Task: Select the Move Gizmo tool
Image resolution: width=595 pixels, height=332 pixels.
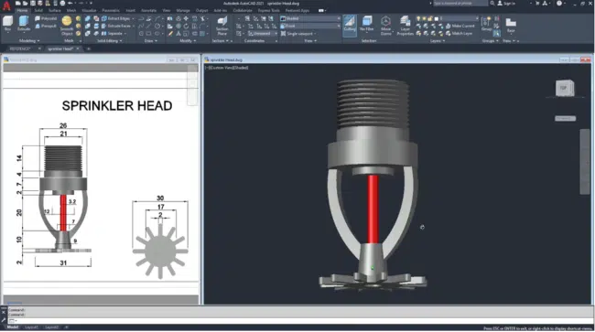Action: (x=385, y=26)
